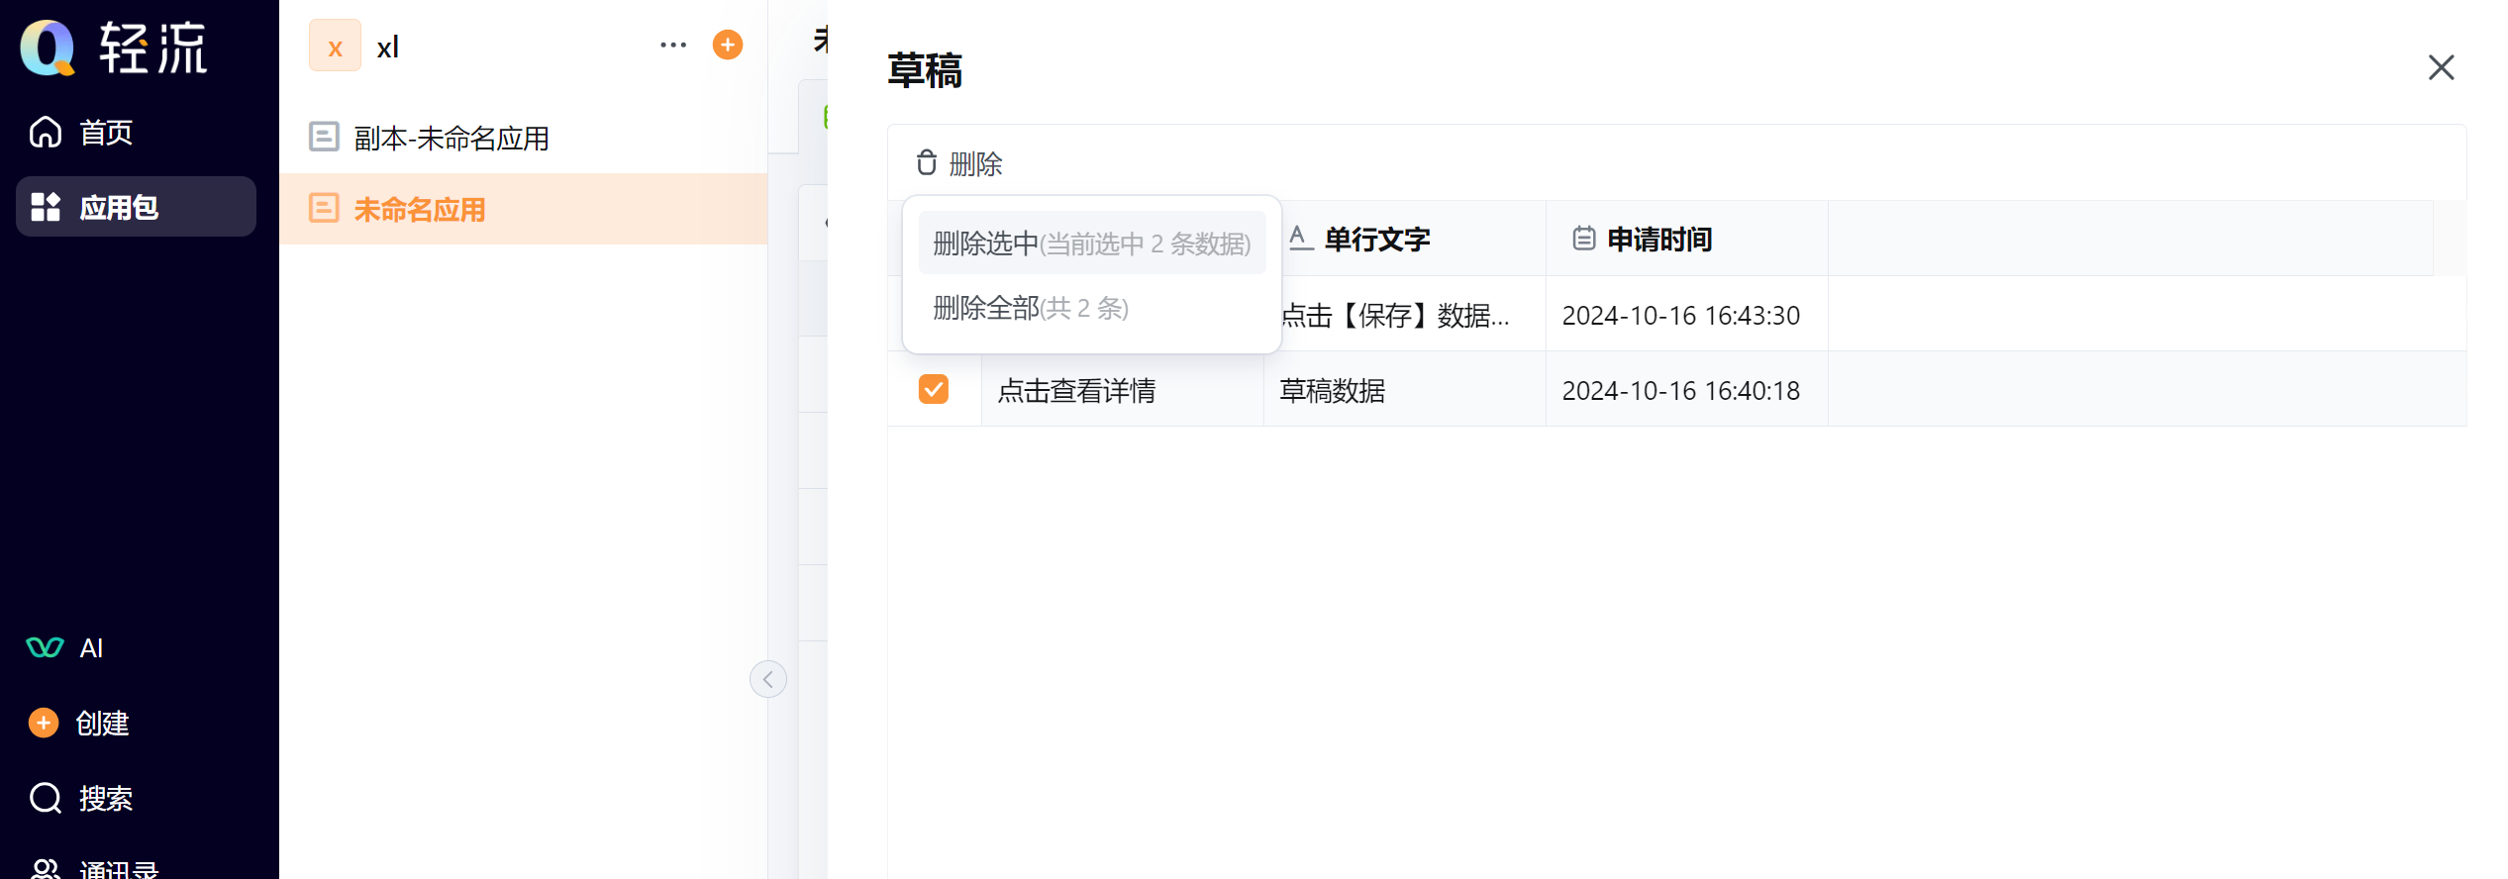2508x879 pixels.
Task: Uncheck the 草稿数据 row checkbox
Action: [934, 389]
